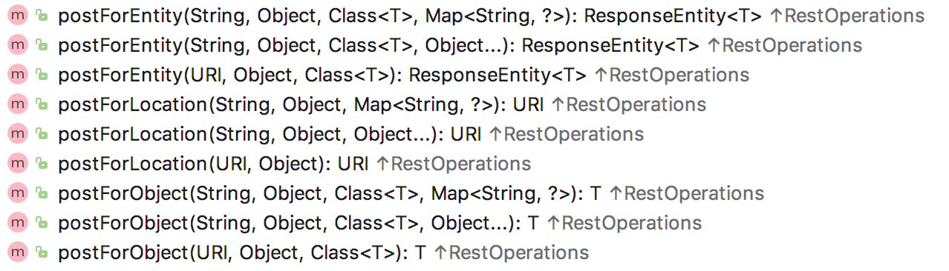The image size is (949, 271).
Task: Click method icon of postForObject Object... varargs row
Action: 17,223
